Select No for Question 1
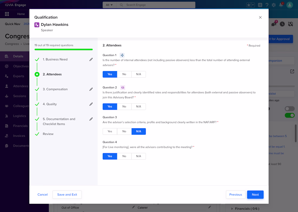This screenshot has width=298, height=212. 124,74
